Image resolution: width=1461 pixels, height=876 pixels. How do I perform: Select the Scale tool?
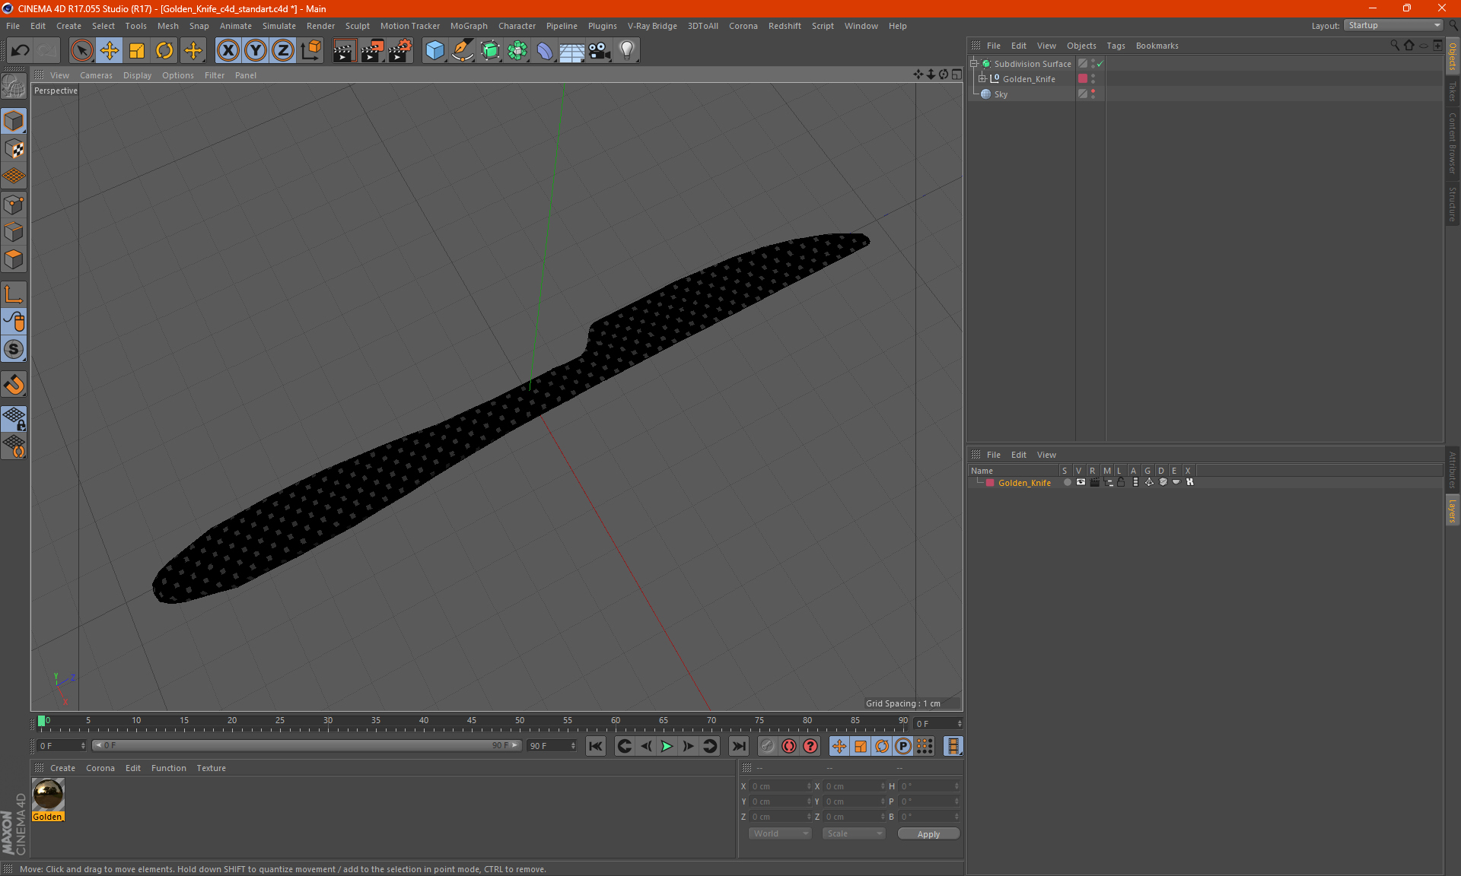pos(137,49)
